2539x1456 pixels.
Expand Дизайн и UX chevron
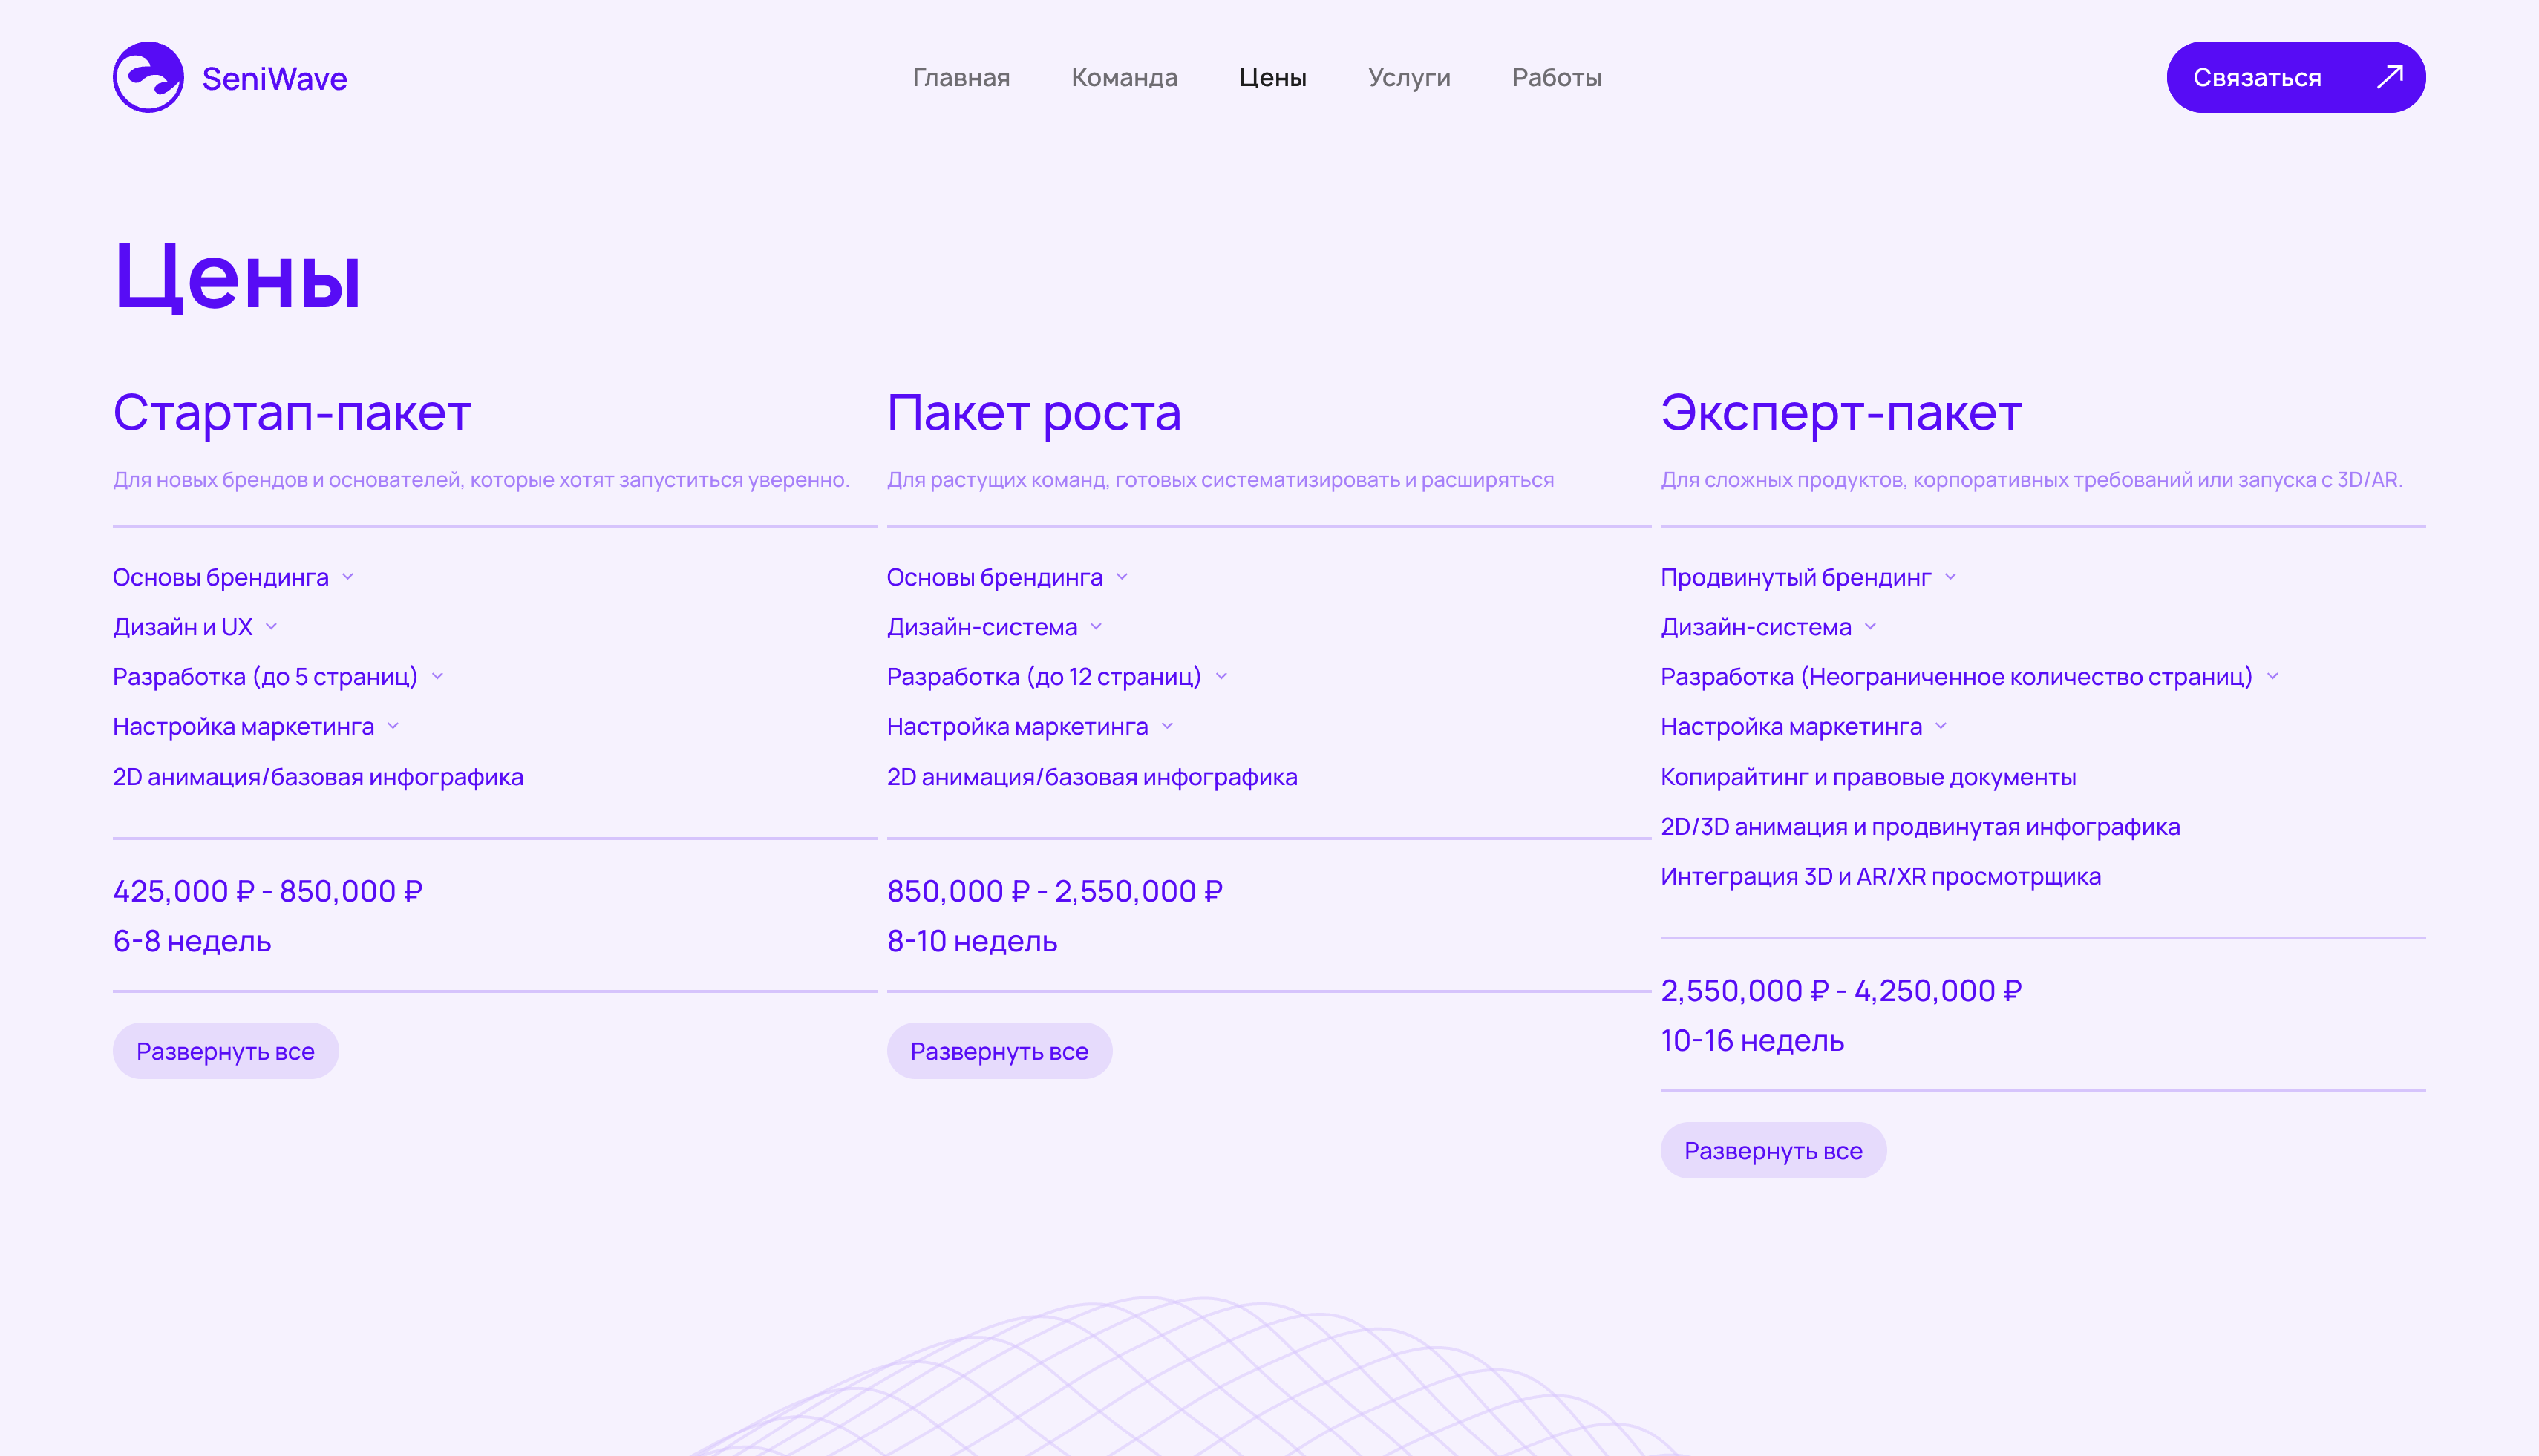click(x=272, y=627)
